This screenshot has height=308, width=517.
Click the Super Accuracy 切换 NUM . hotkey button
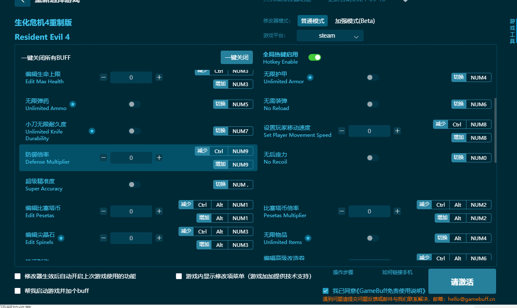(233, 185)
